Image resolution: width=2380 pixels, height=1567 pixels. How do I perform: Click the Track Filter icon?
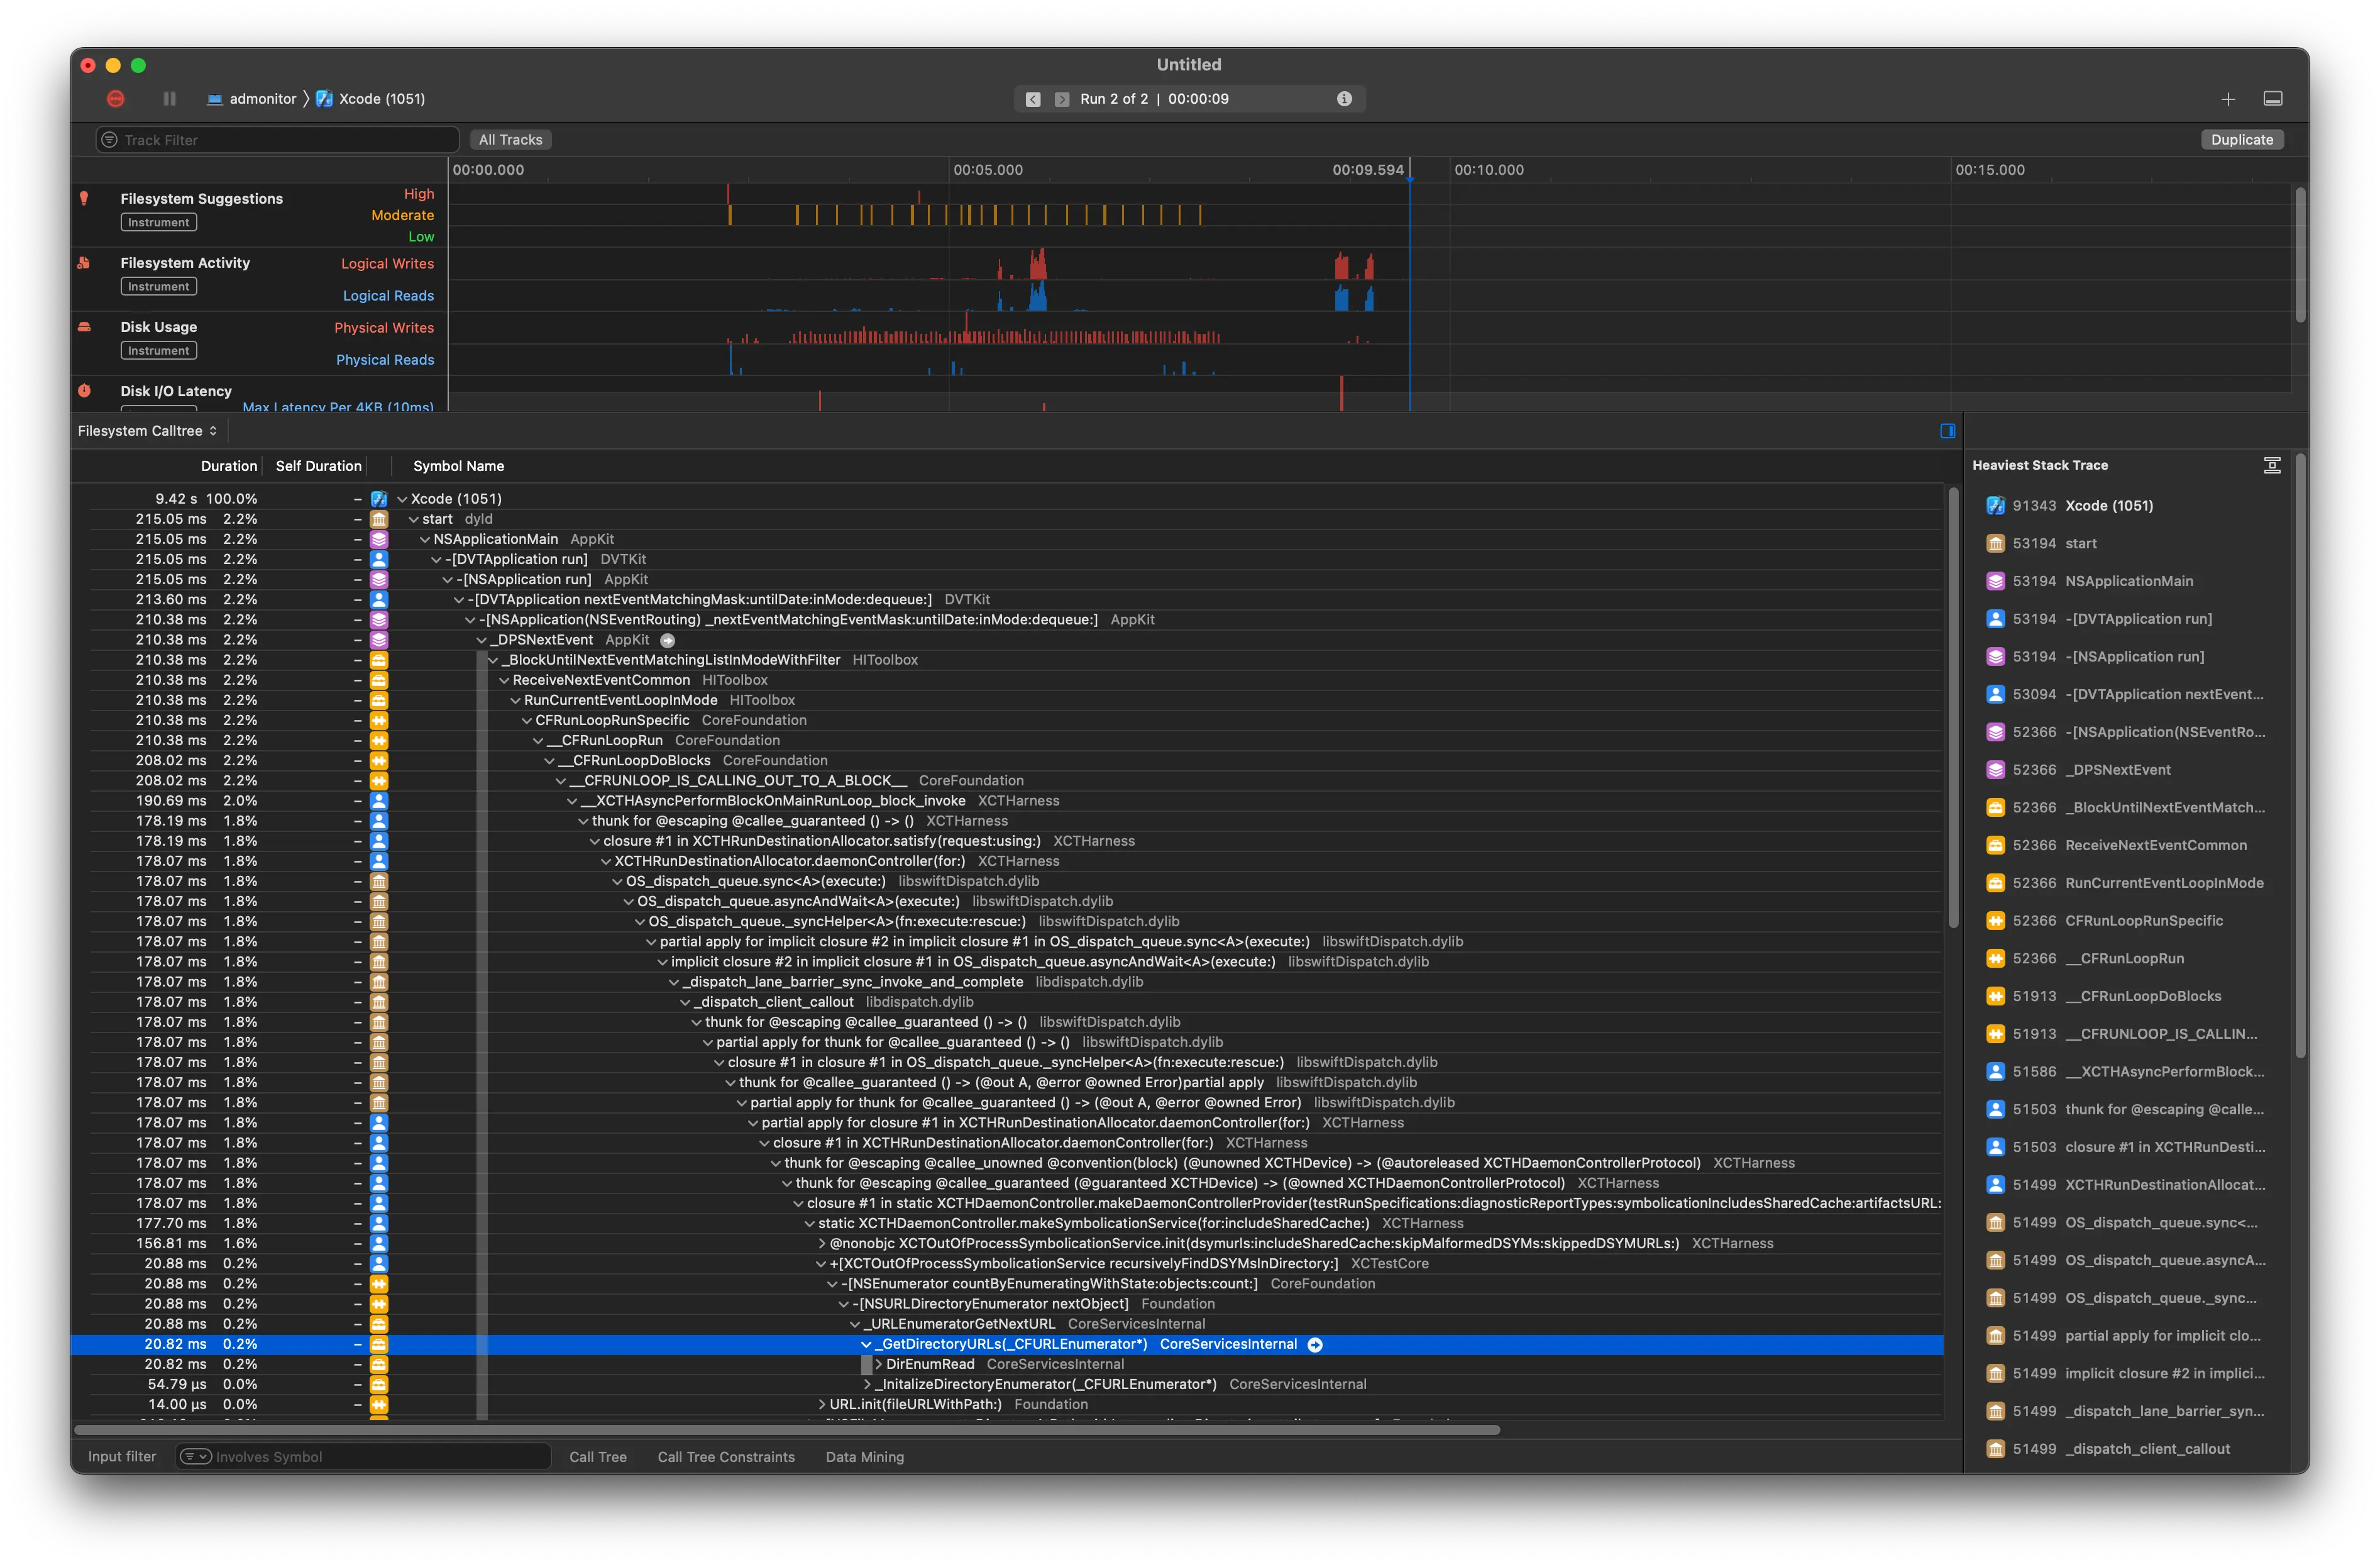point(110,140)
